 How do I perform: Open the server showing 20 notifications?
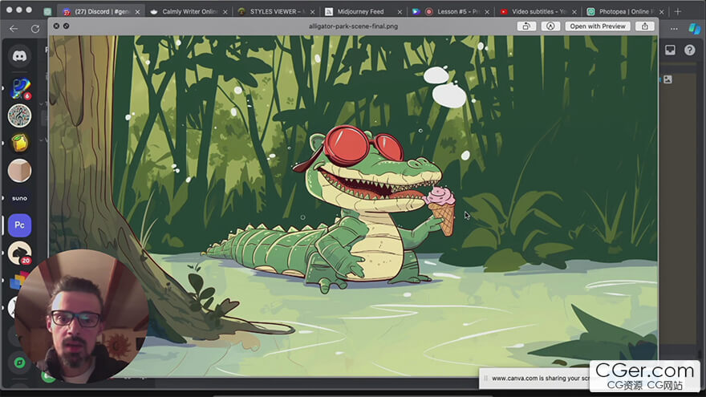(19, 253)
